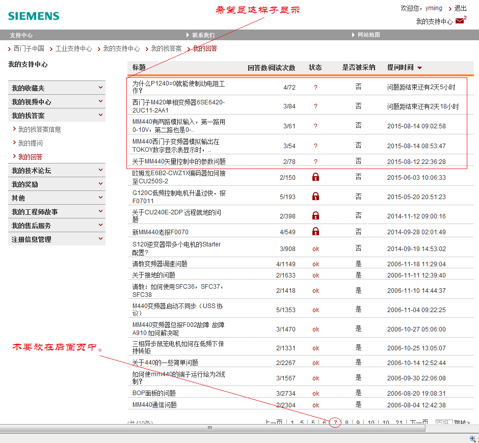Open question 请教变频器调速问题
479x443 pixels.
[x=160, y=264]
